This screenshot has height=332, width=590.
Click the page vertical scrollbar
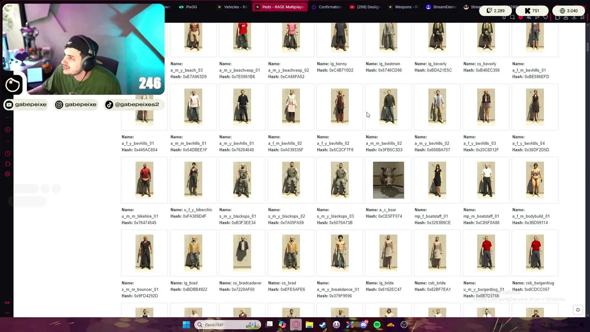587,48
